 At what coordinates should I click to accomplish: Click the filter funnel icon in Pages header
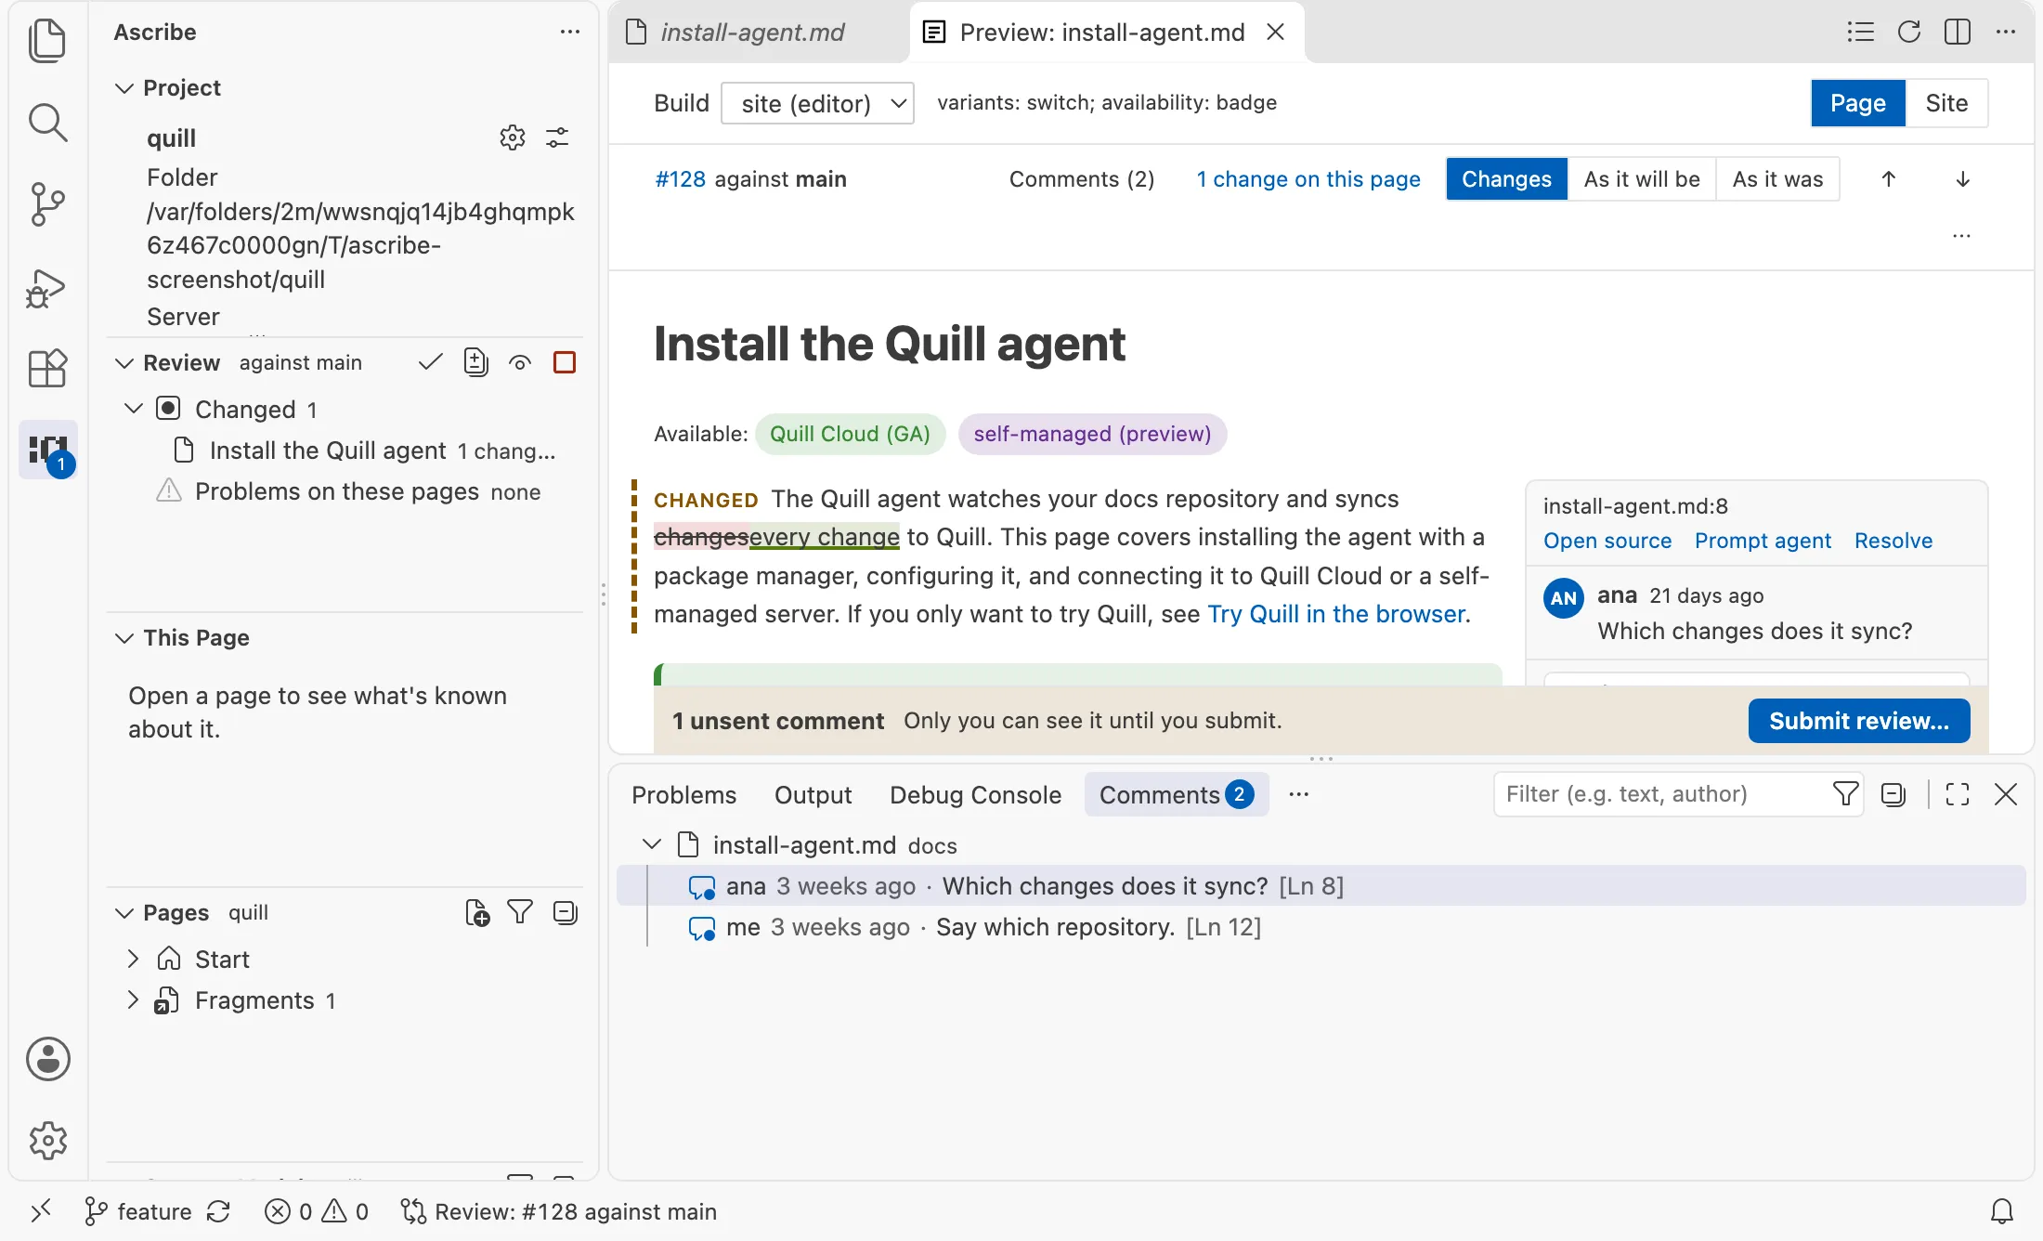pyautogui.click(x=520, y=912)
